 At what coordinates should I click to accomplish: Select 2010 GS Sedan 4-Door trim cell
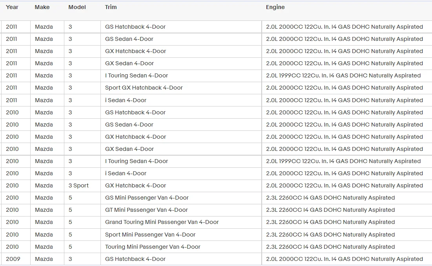(181, 125)
